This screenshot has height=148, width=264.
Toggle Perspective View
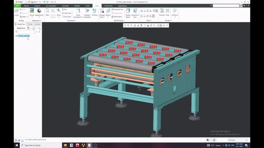(x=135, y=13)
